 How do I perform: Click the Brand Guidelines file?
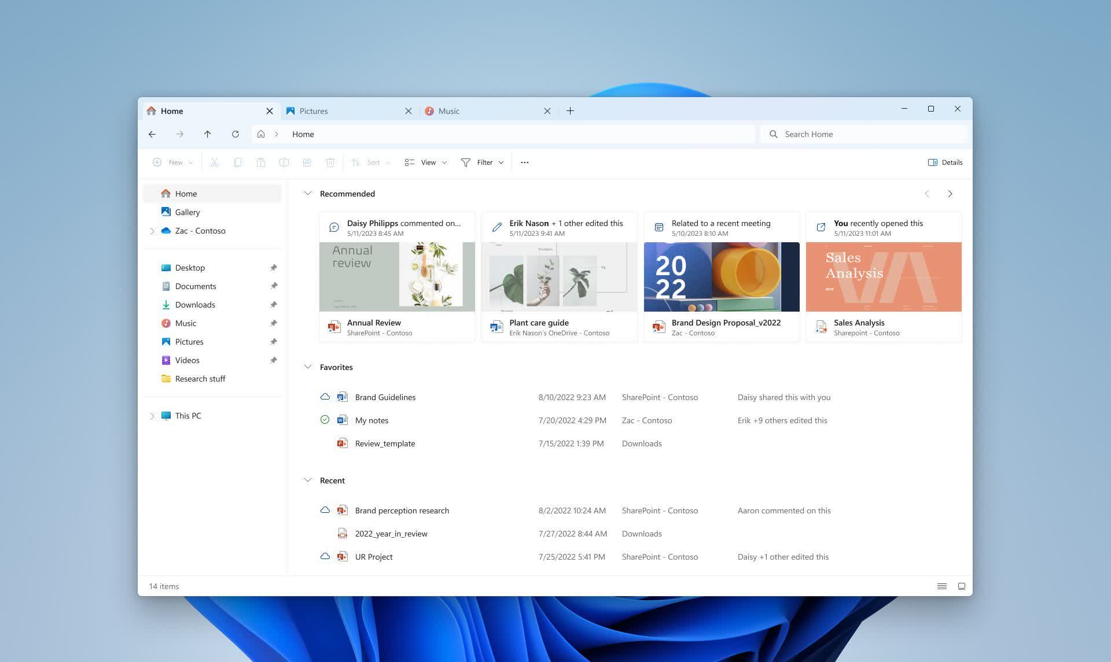(x=385, y=397)
